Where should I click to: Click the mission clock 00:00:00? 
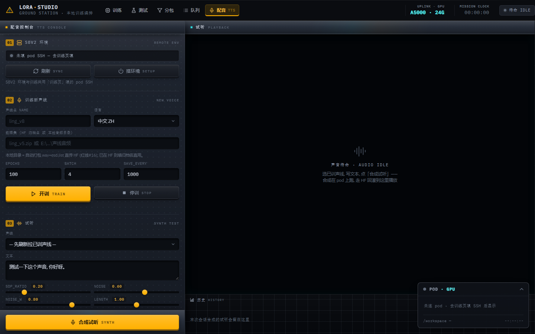point(477,13)
